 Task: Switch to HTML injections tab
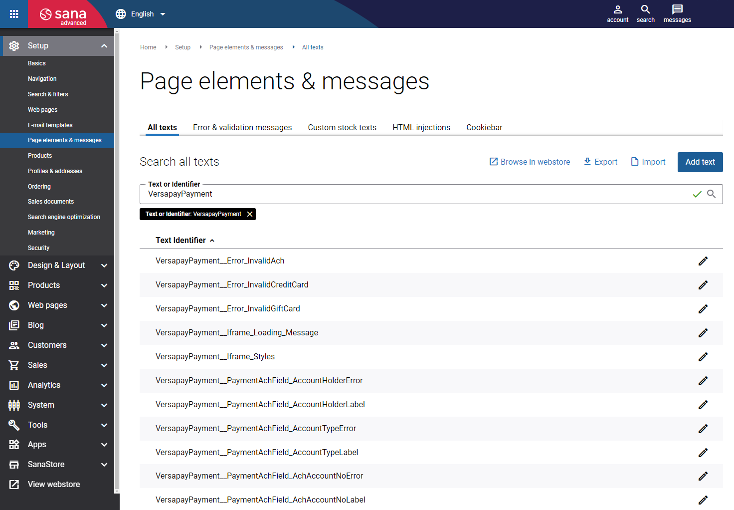pos(421,128)
